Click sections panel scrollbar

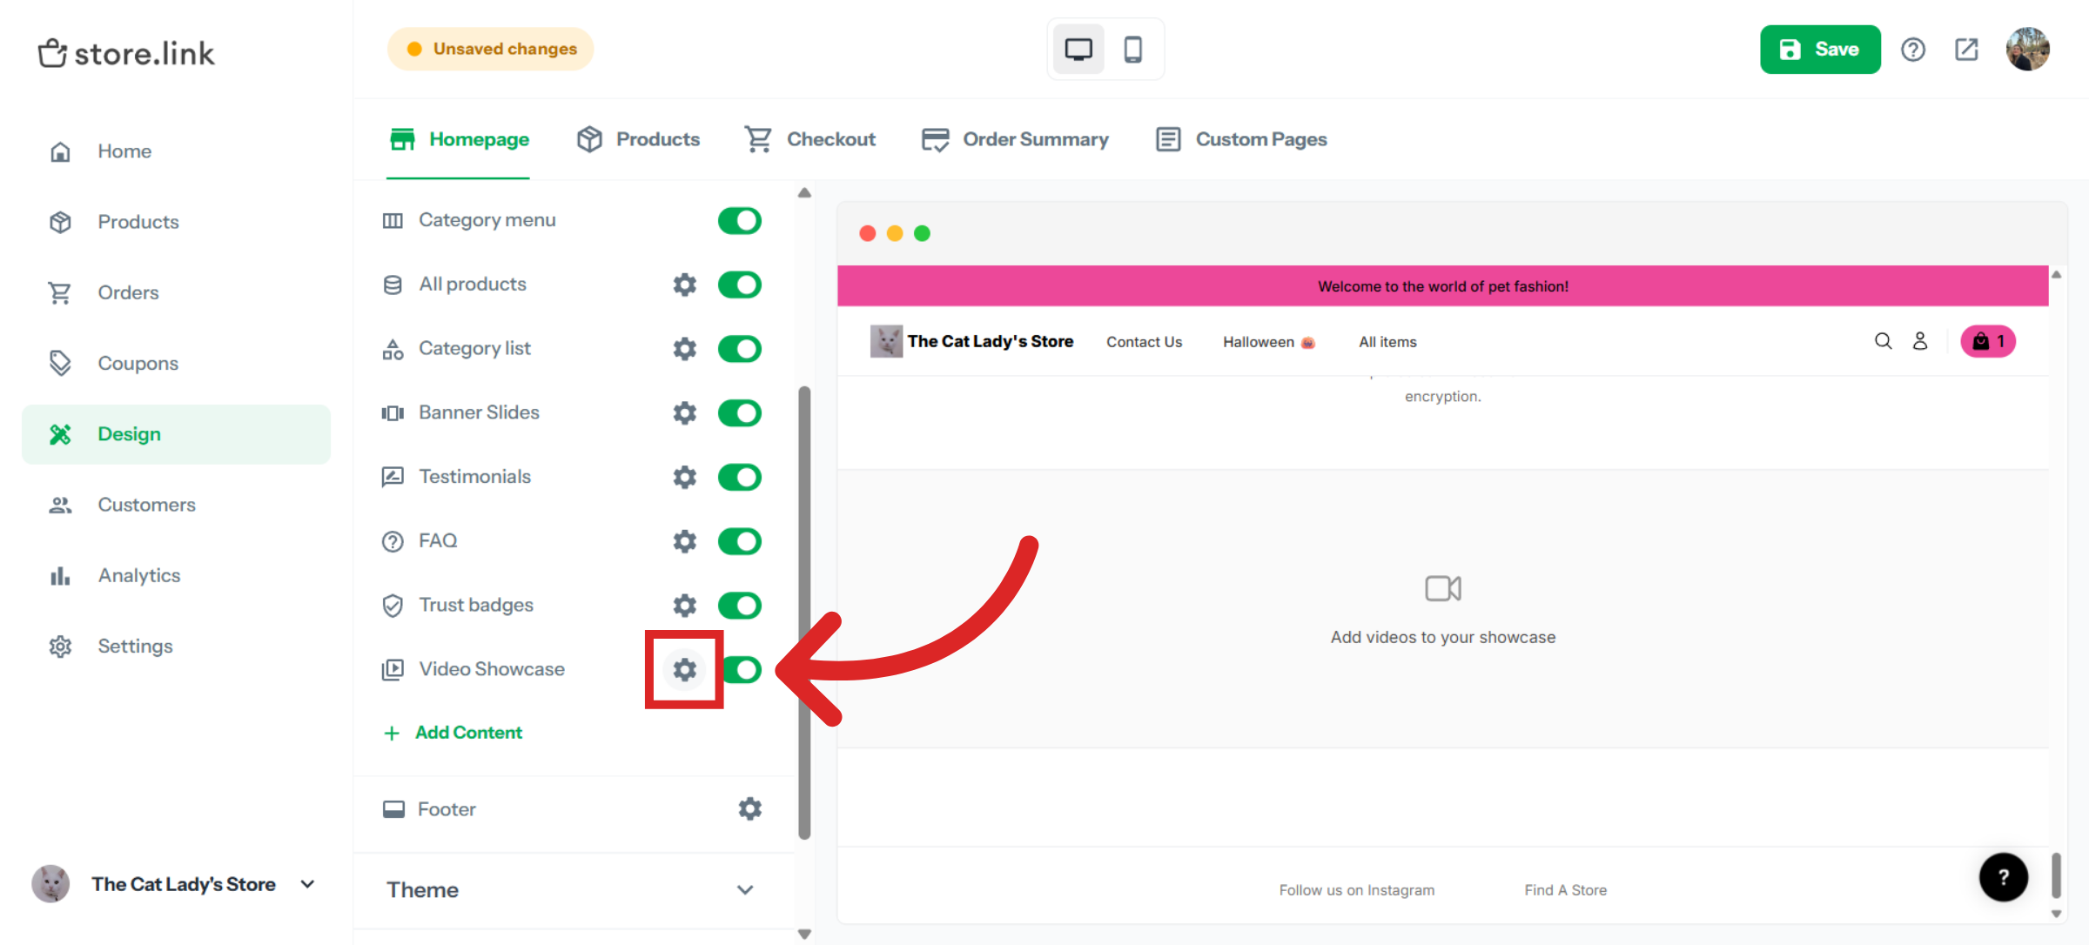click(x=804, y=613)
